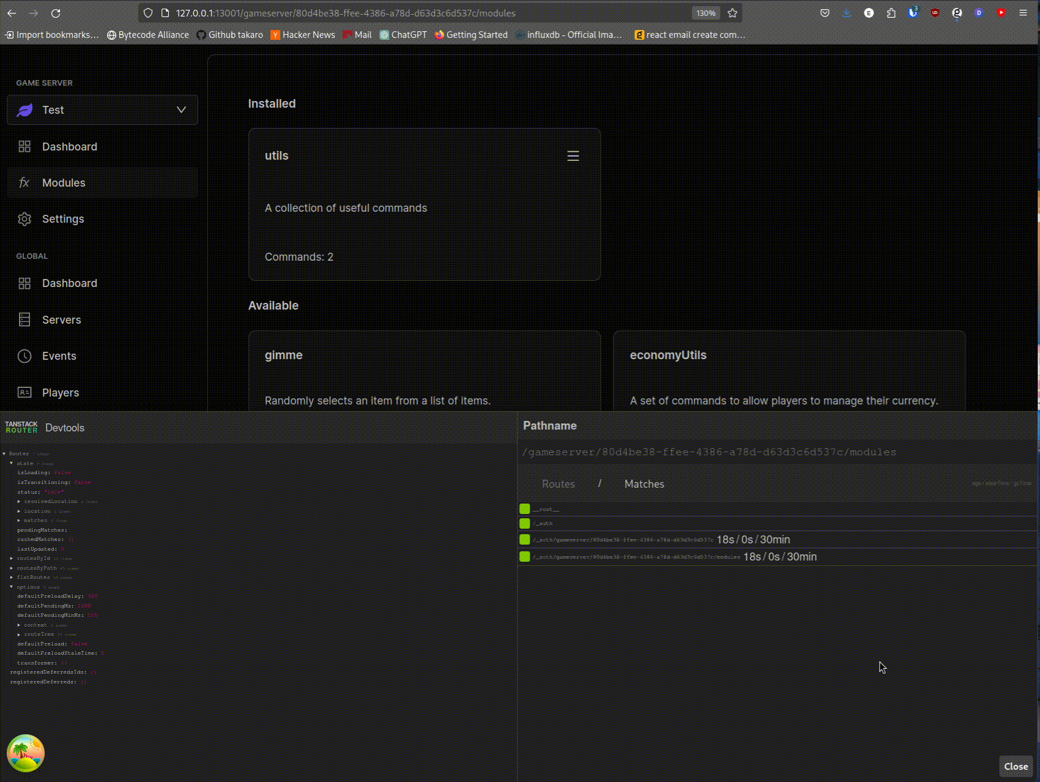Open the Hacker News bookmark

point(303,35)
